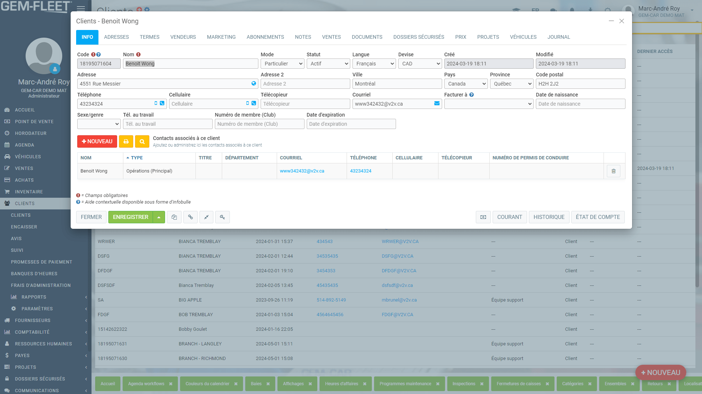This screenshot has width=702, height=394.
Task: Click the copy/duplicate client icon
Action: pyautogui.click(x=174, y=217)
